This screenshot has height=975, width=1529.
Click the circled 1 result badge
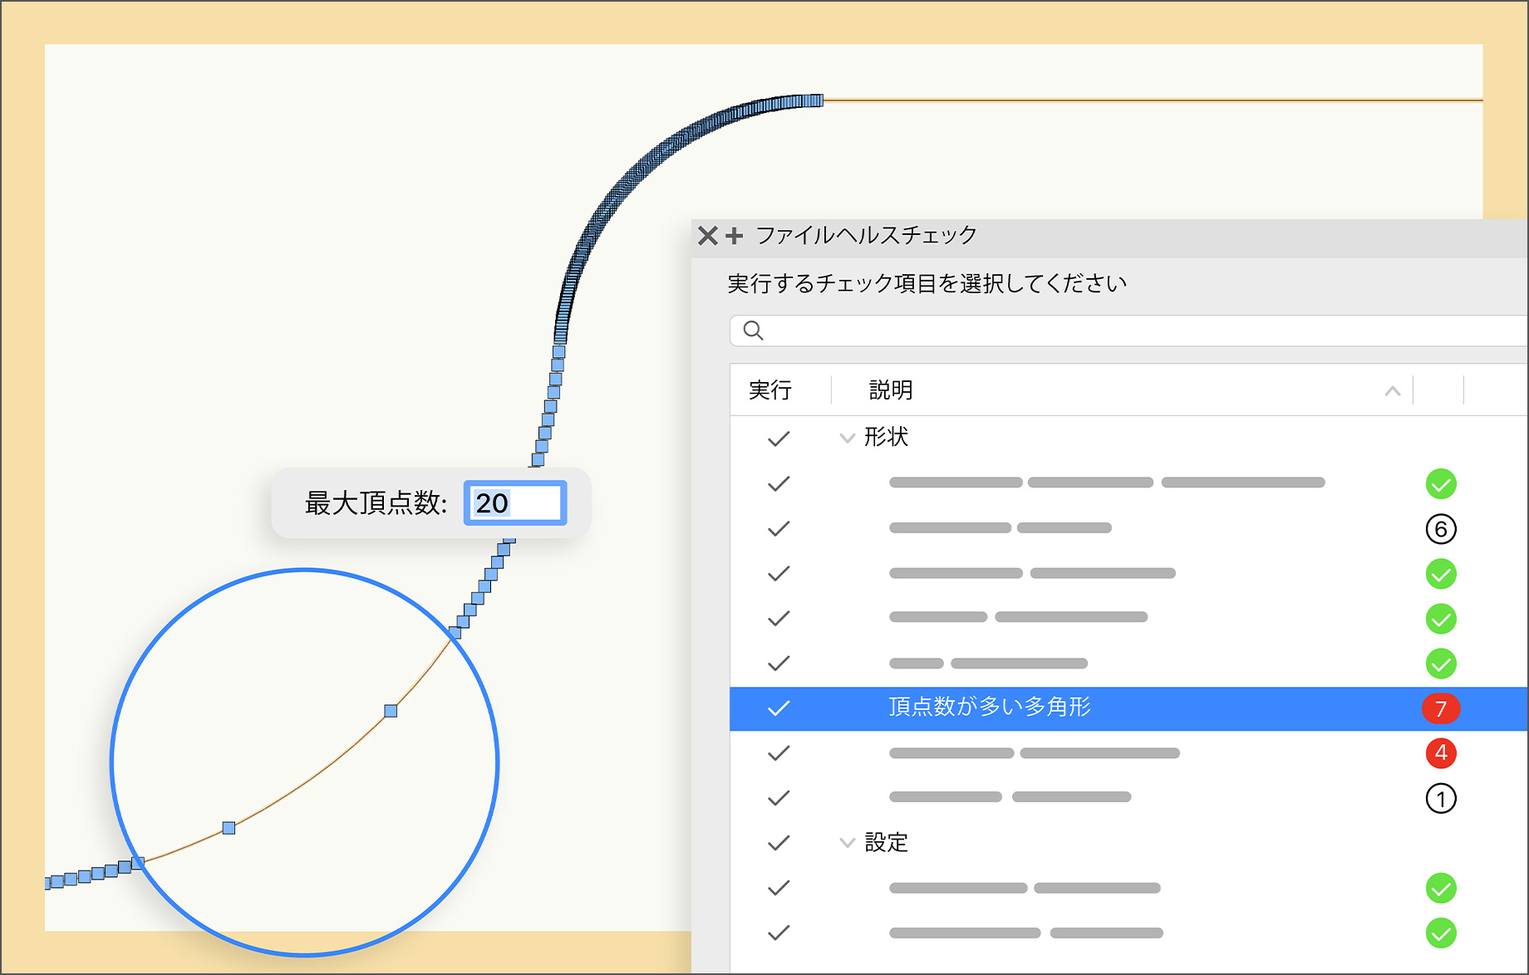[x=1440, y=799]
